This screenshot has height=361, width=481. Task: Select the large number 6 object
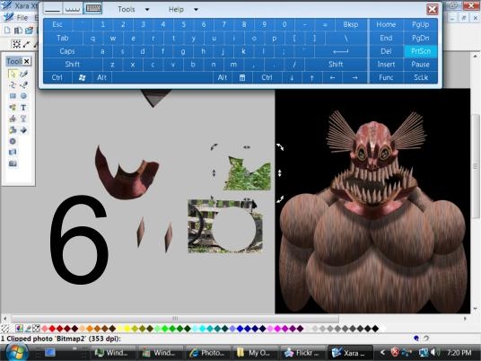(79, 240)
